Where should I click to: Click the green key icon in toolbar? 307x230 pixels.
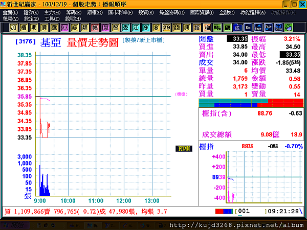click(289, 28)
